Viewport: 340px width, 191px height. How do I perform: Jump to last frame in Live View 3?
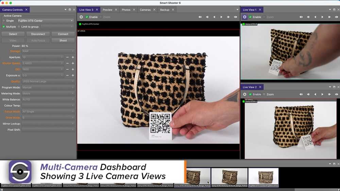236,17
